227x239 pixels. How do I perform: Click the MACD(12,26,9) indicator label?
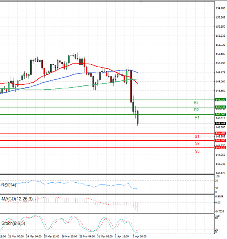coord(17,199)
